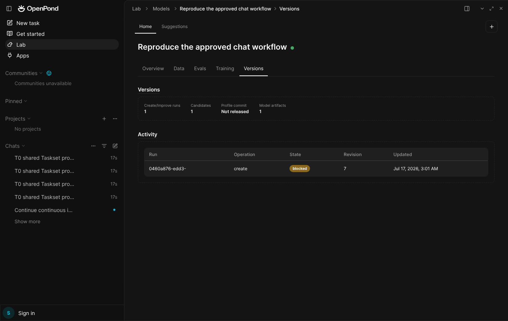
Task: Click the Communities globe icon
Action: (x=49, y=73)
